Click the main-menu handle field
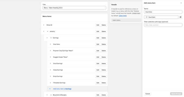Screen dimensions: 184x97 pos(126,20)
